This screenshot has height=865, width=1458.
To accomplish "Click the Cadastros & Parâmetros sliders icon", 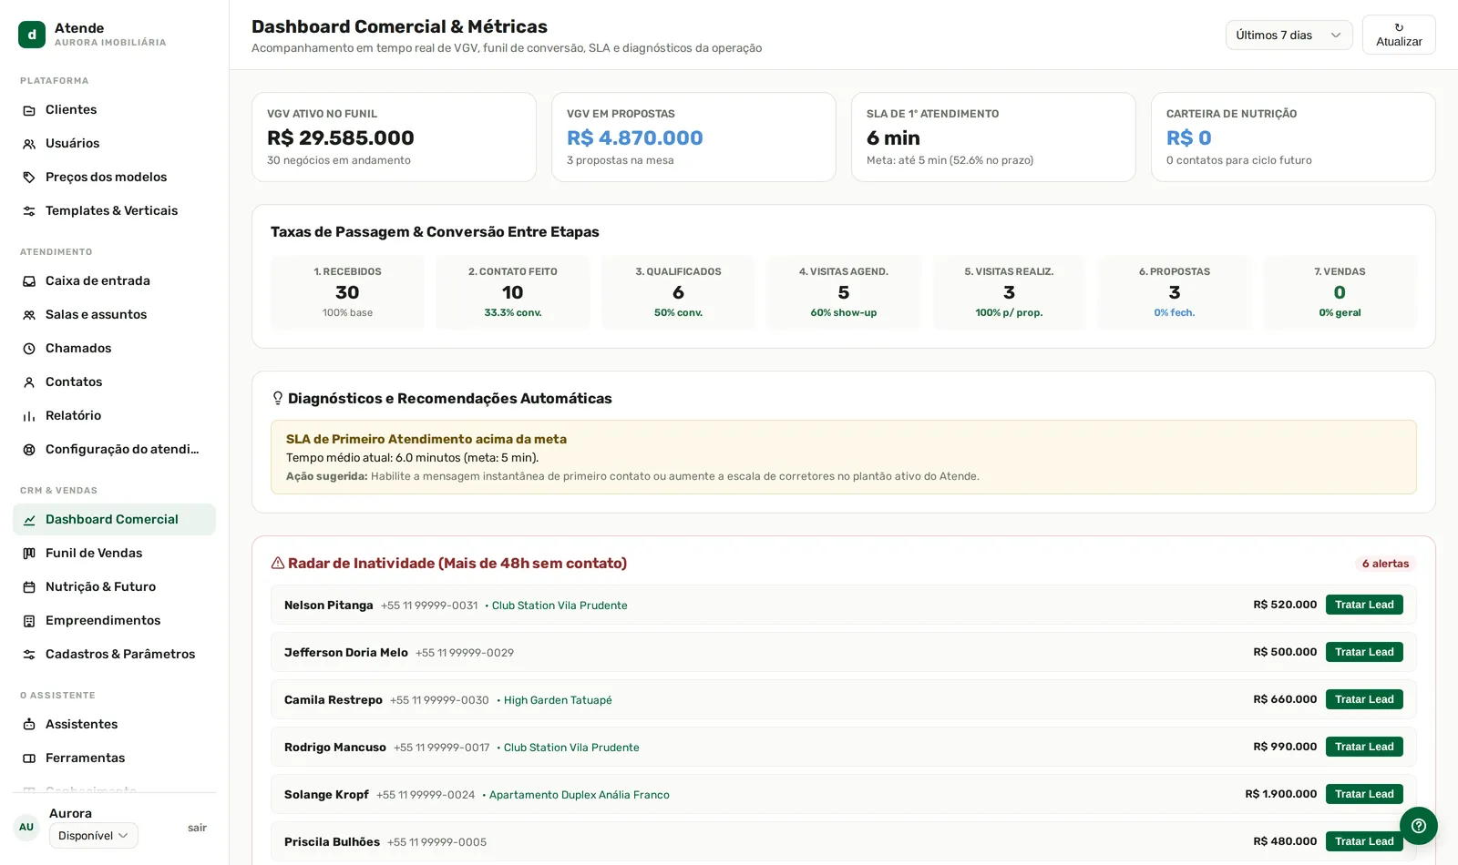I will point(29,655).
